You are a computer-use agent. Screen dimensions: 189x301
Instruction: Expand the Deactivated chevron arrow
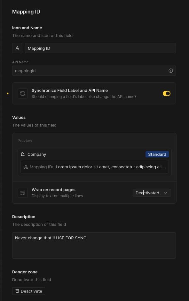tap(166, 193)
